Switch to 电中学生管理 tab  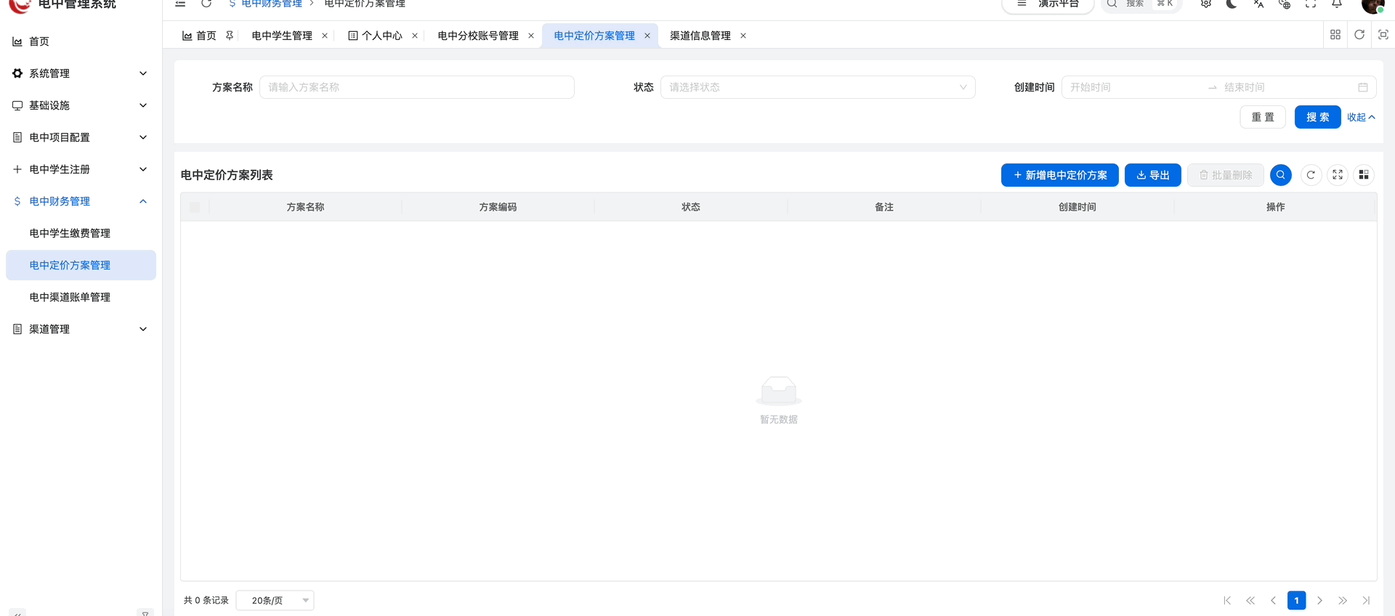point(282,36)
